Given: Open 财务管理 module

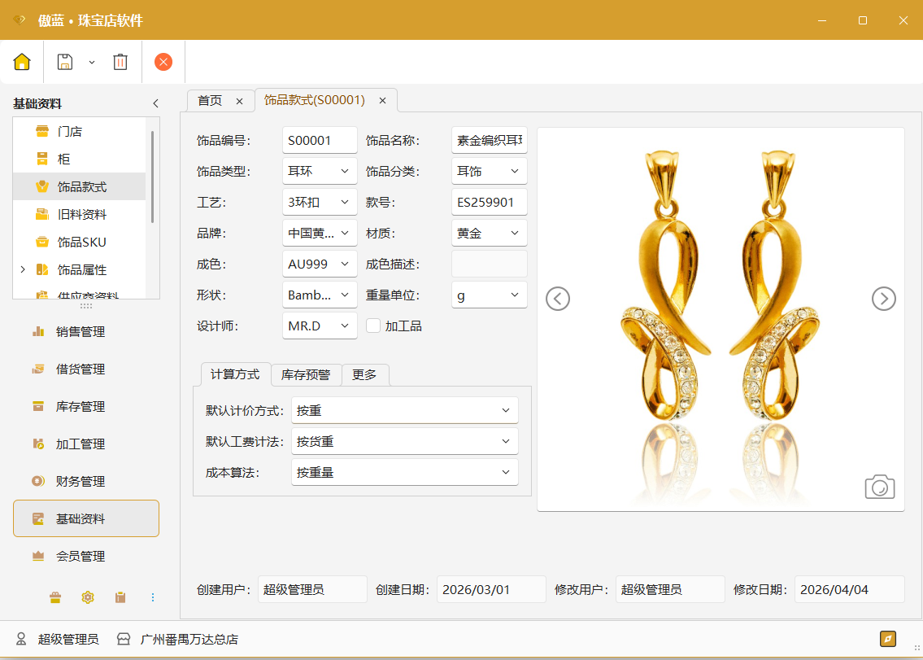Looking at the screenshot, I should pyautogui.click(x=86, y=482).
